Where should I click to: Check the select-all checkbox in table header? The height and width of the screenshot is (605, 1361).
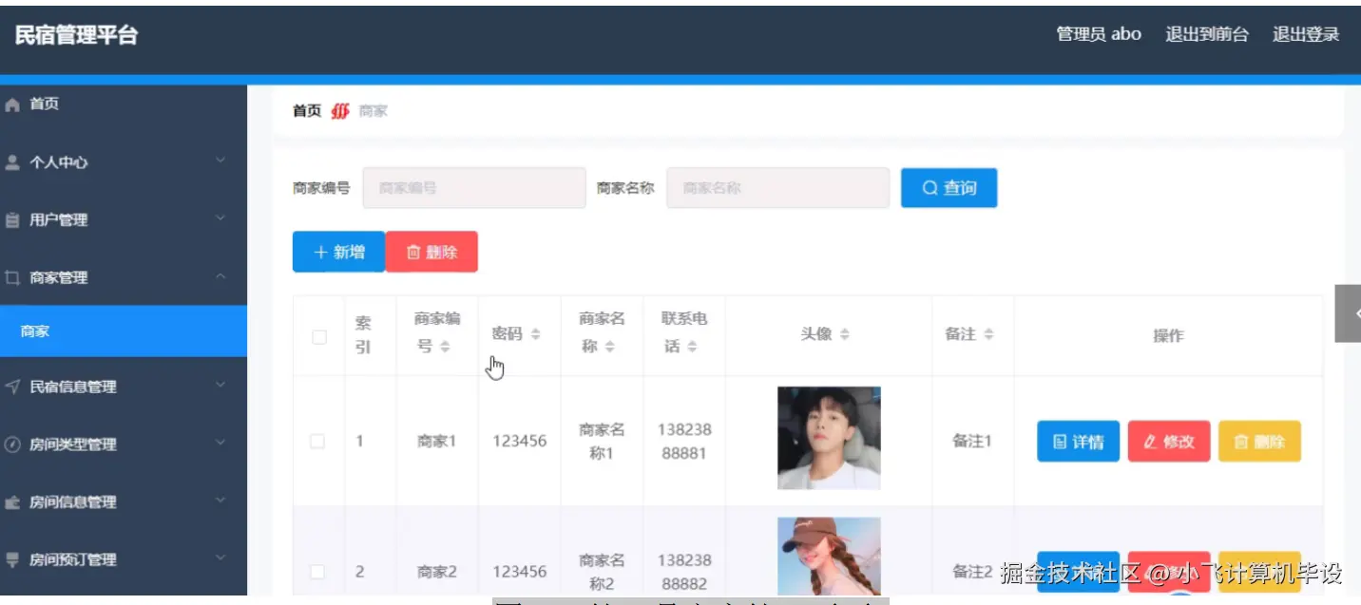click(x=318, y=335)
